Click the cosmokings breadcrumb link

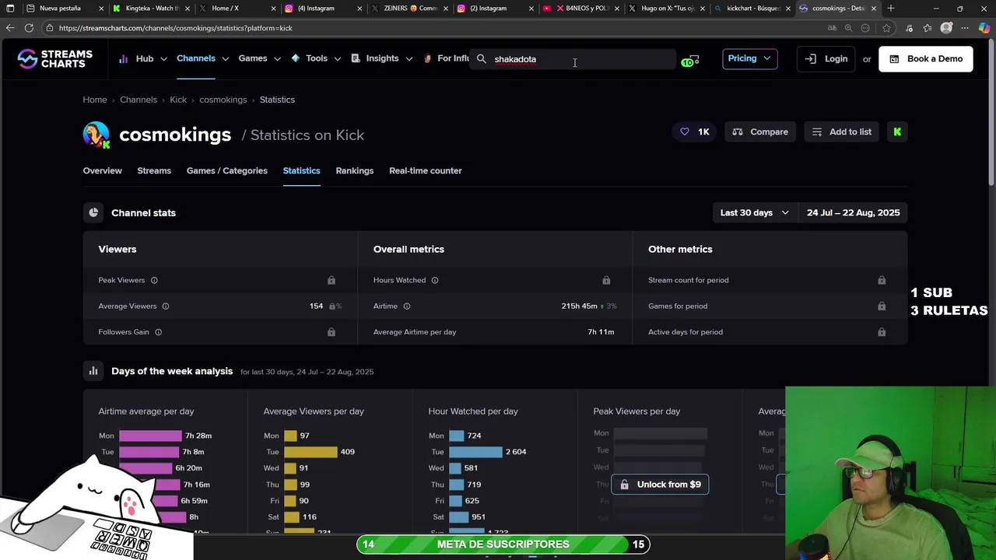223,100
